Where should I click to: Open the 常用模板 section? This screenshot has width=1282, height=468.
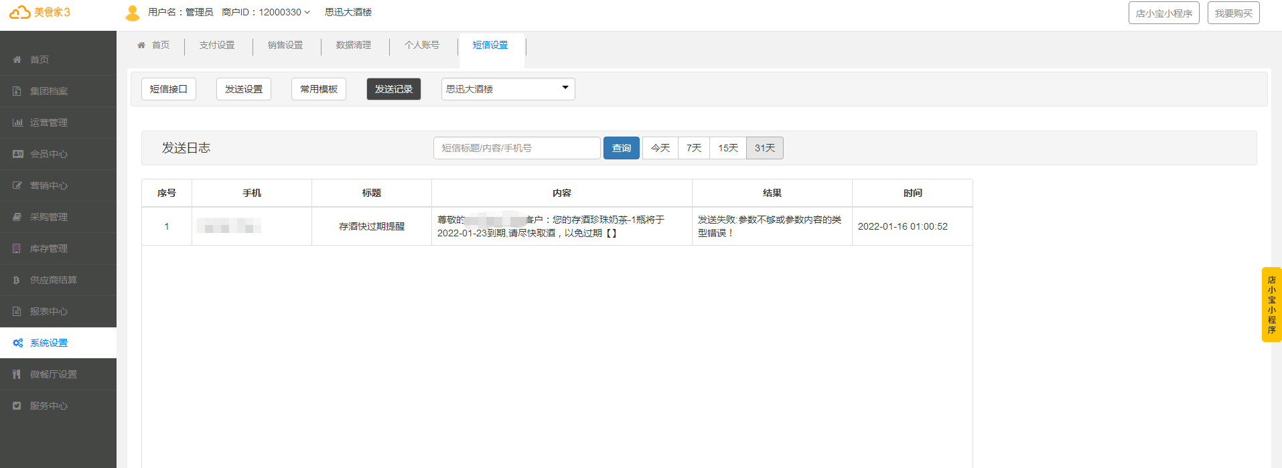click(319, 89)
